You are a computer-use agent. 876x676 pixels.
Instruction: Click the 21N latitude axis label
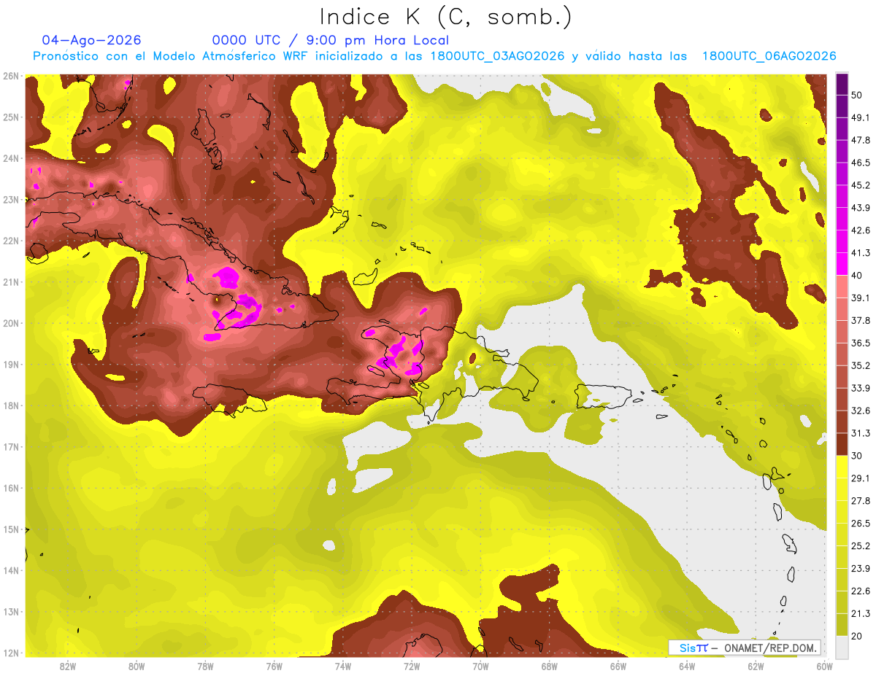[x=10, y=282]
